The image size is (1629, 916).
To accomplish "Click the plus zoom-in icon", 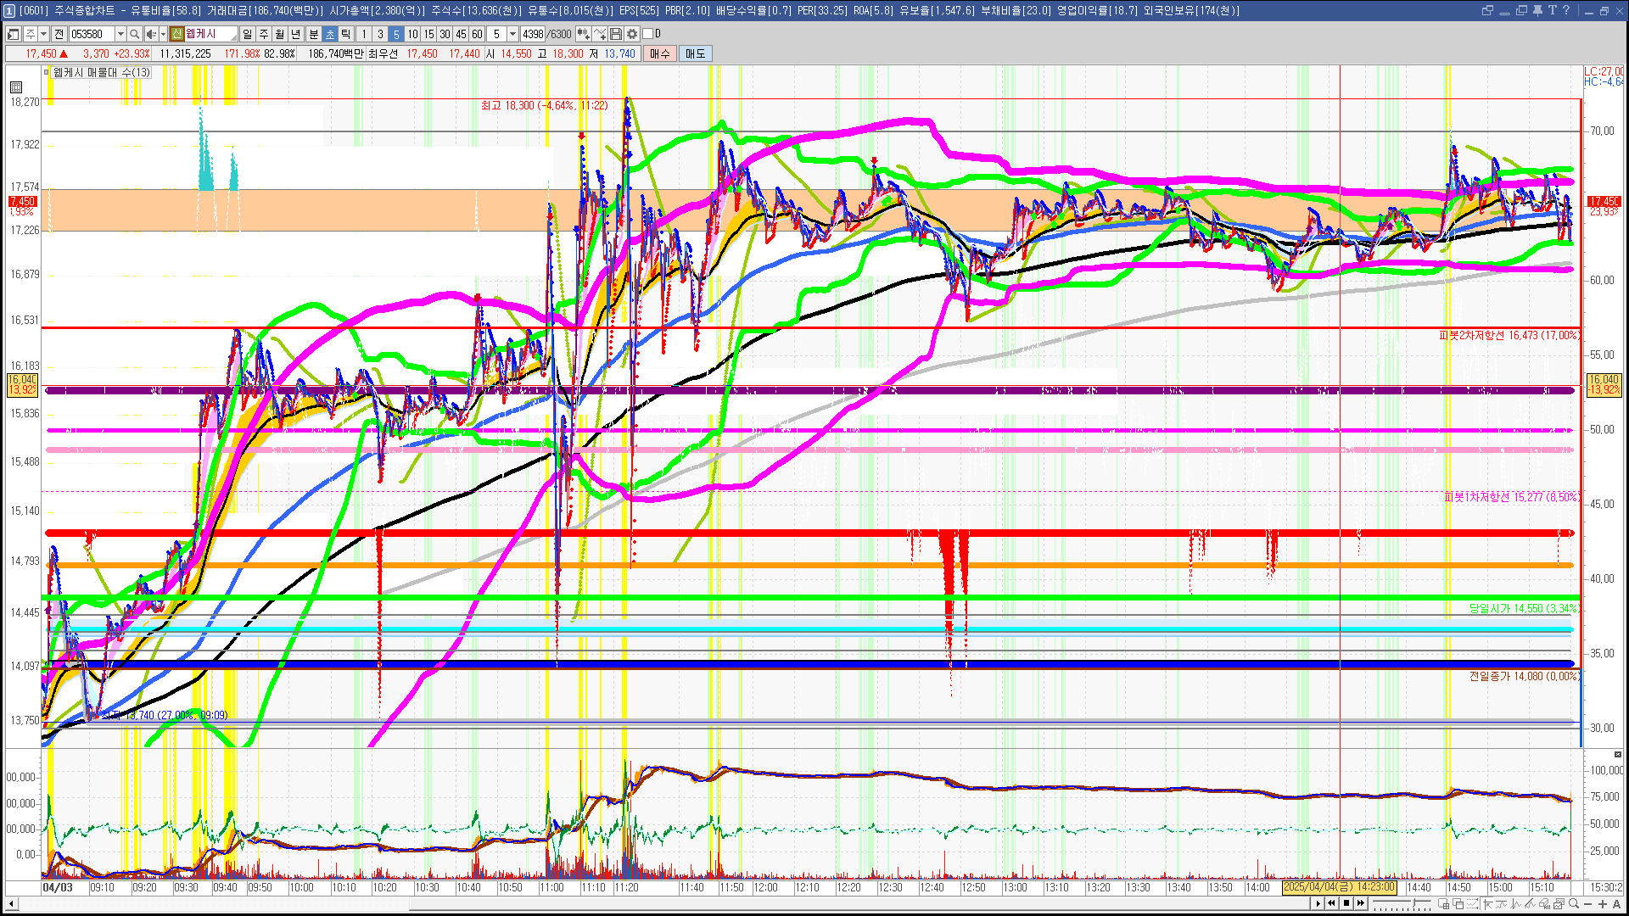I will point(1603,904).
